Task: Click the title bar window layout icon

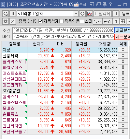Action: 92,5
